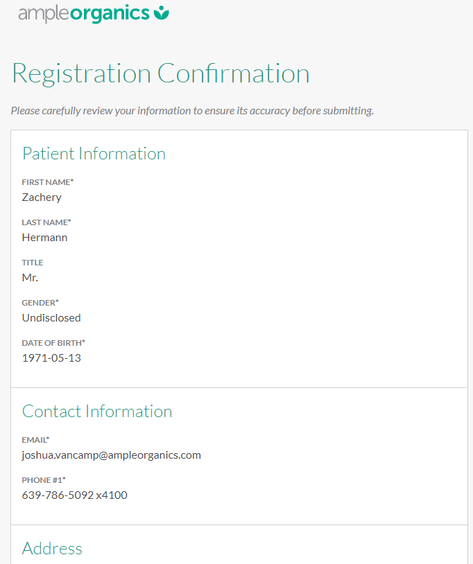This screenshot has height=564, width=473.
Task: Click the Date of Birth label
Action: [x=53, y=343]
